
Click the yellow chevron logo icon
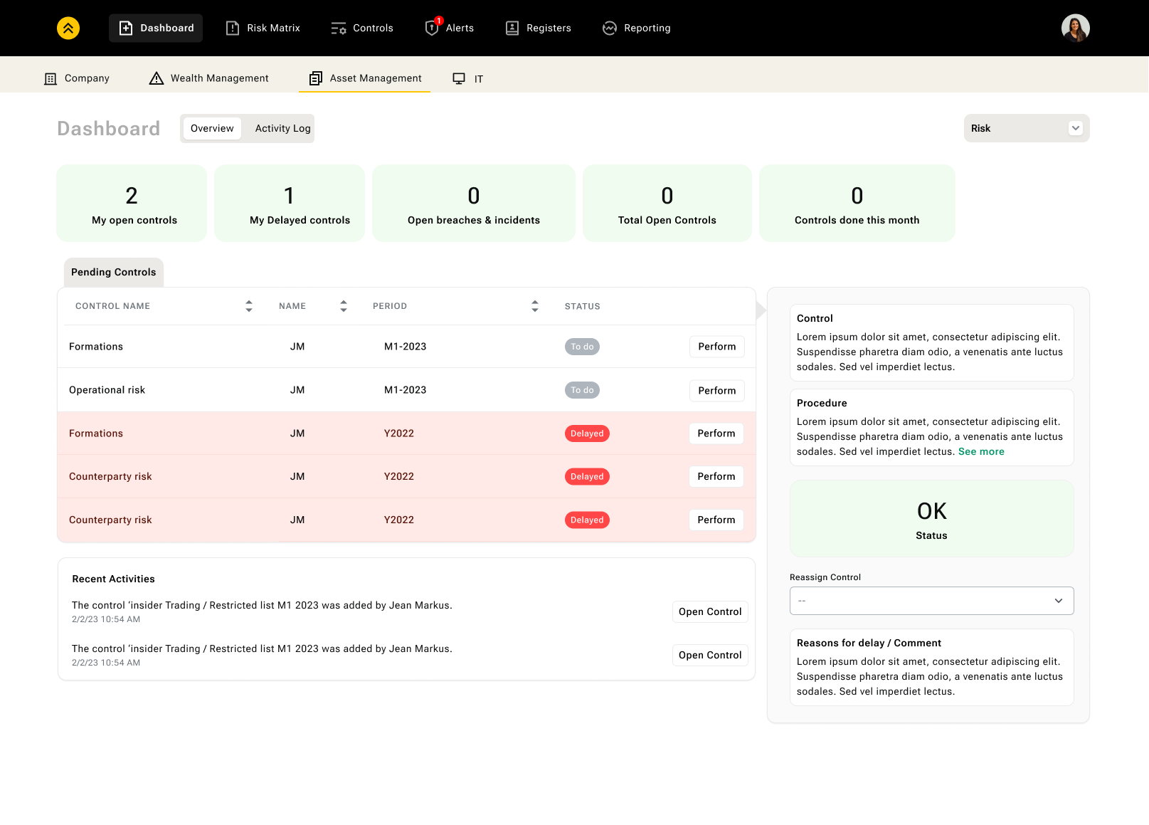(68, 28)
